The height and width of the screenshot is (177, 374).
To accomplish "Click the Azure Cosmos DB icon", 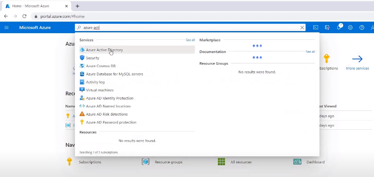I will (82, 66).
